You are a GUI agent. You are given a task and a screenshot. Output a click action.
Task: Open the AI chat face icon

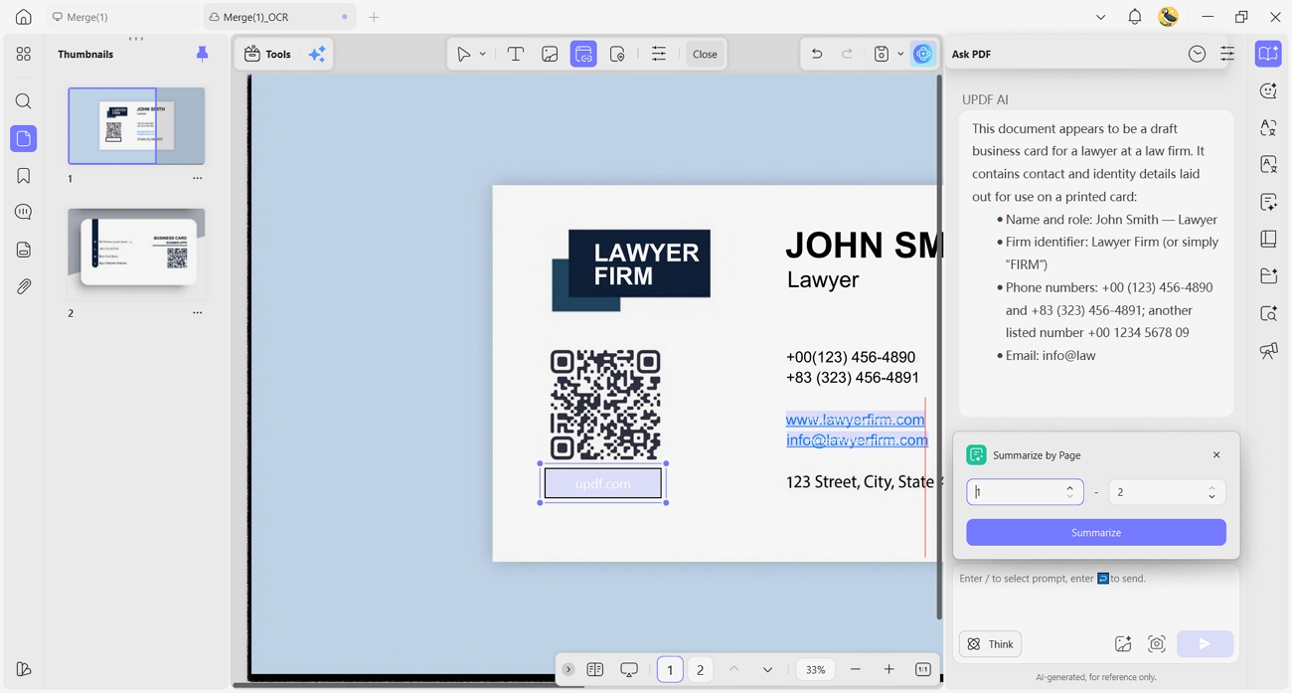(x=1268, y=90)
